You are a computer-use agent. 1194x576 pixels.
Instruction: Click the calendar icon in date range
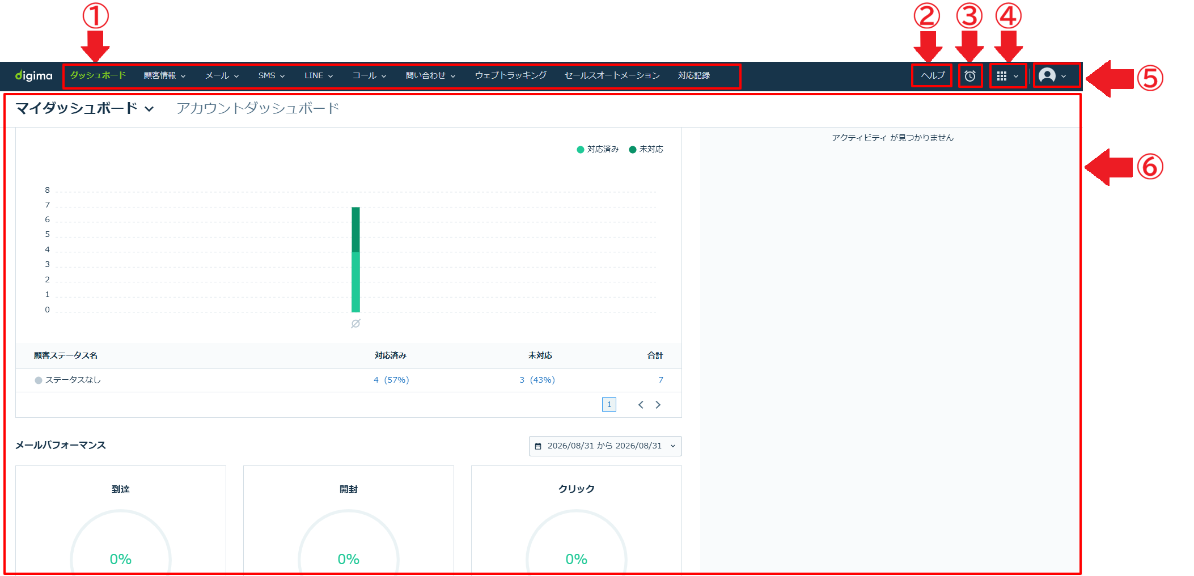tap(538, 446)
